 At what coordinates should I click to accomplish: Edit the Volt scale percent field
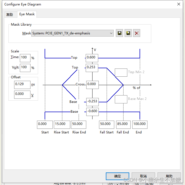pyautogui.click(x=25, y=68)
